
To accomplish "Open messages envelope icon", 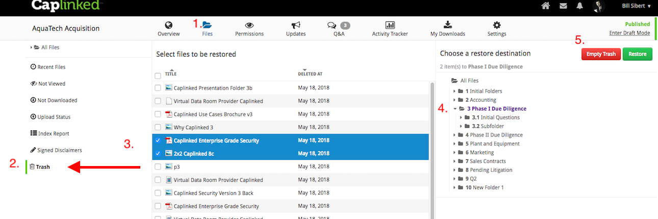I will click(x=563, y=6).
